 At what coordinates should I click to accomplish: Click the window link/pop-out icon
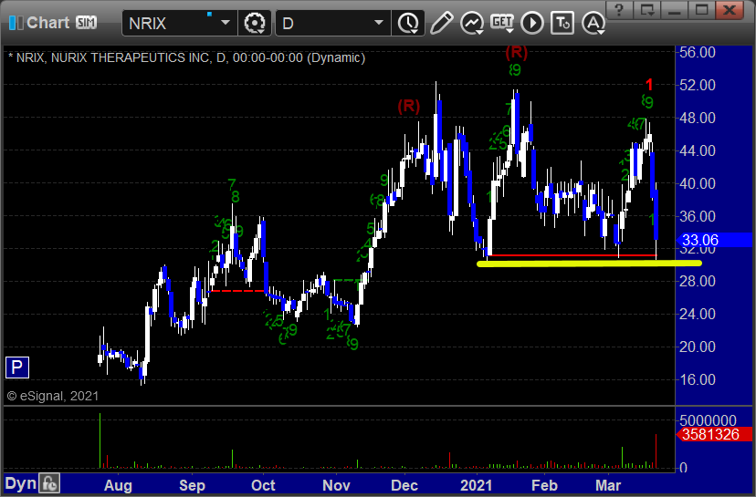tap(646, 9)
